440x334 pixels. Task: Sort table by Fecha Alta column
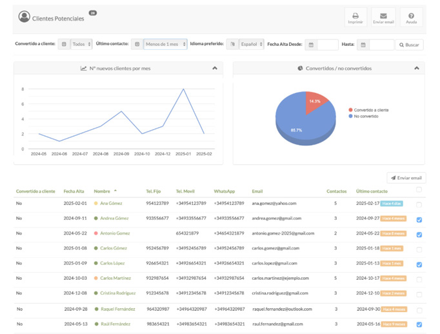74,192
